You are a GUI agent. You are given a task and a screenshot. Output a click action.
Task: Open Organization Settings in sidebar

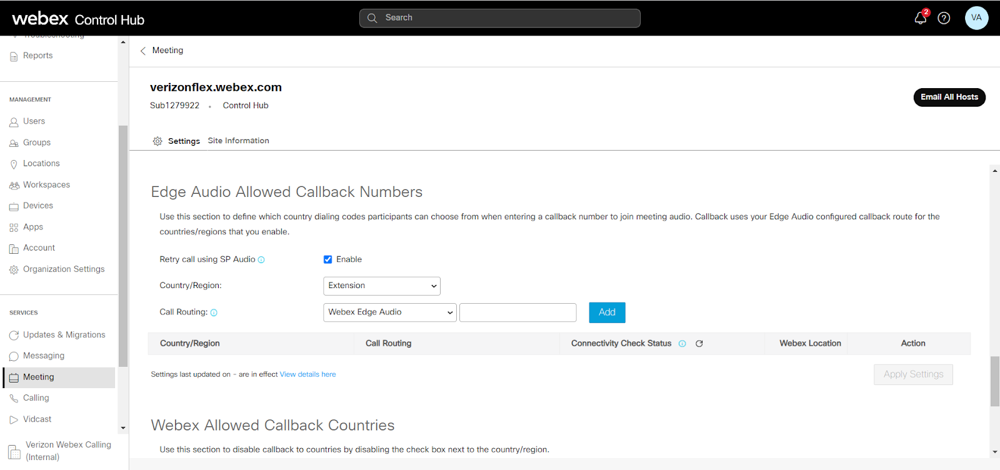(x=64, y=269)
